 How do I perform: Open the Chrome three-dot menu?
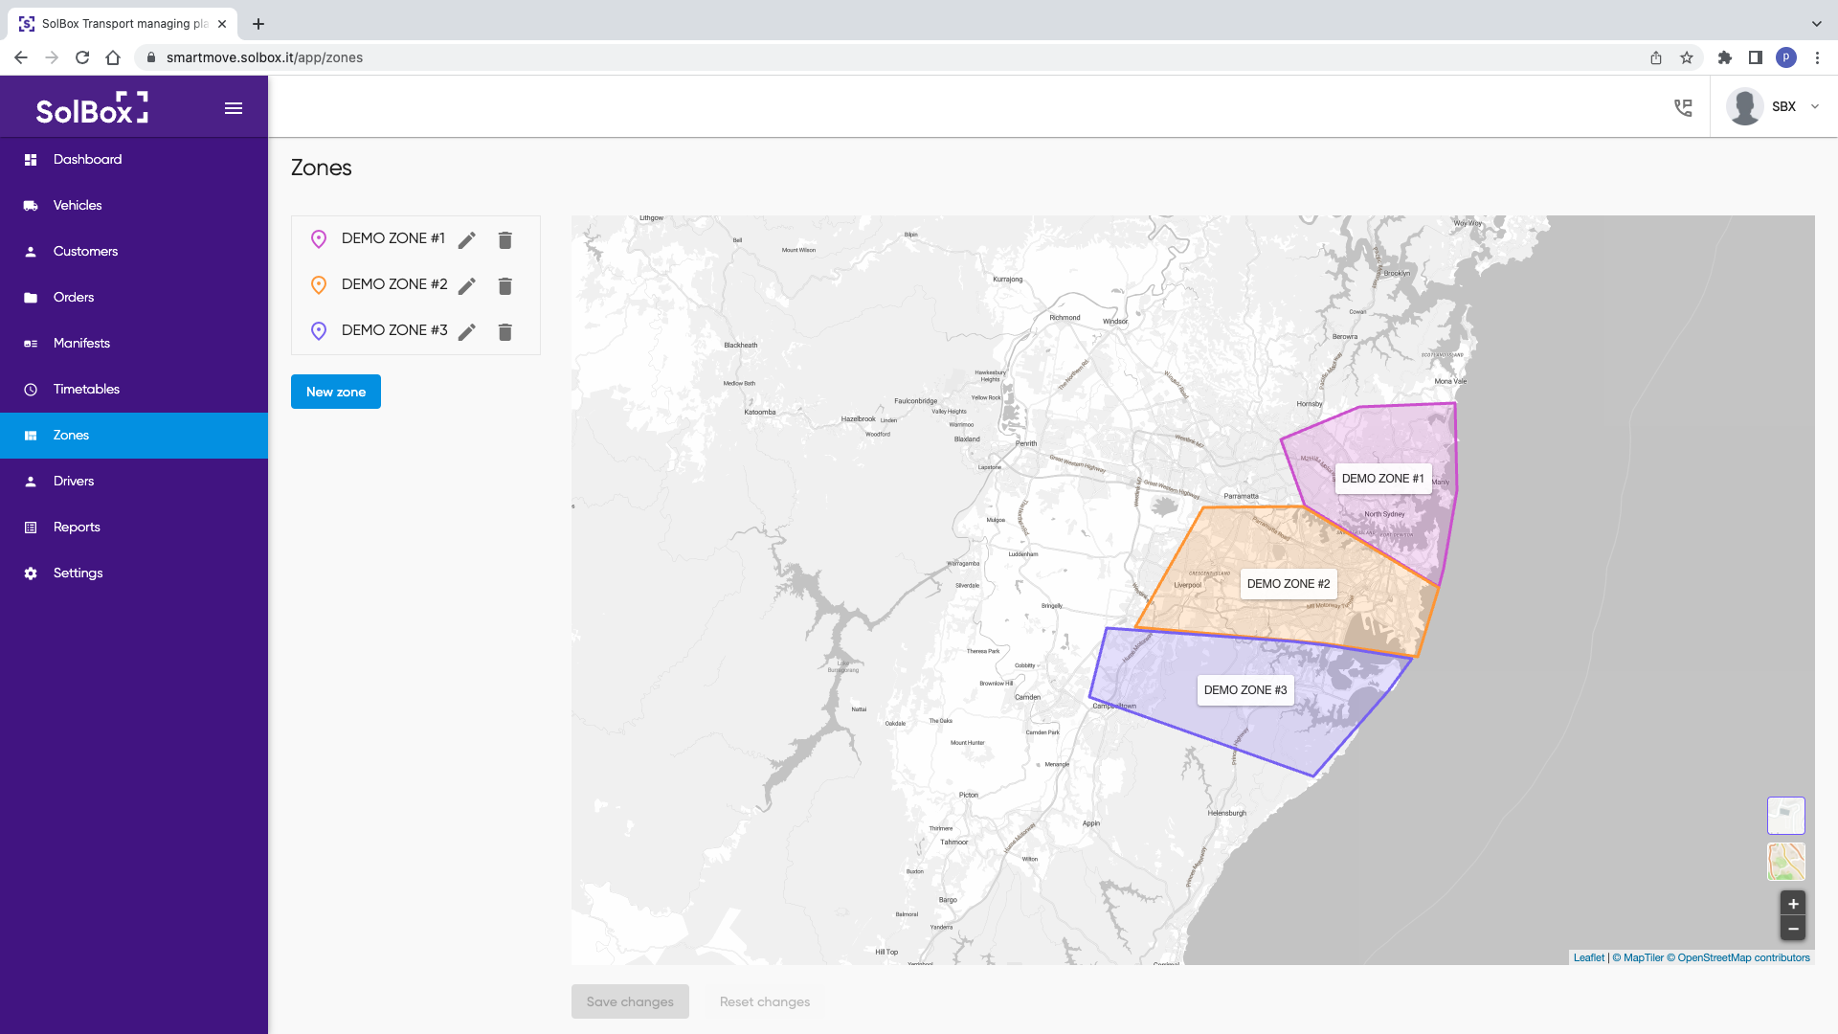(x=1817, y=57)
